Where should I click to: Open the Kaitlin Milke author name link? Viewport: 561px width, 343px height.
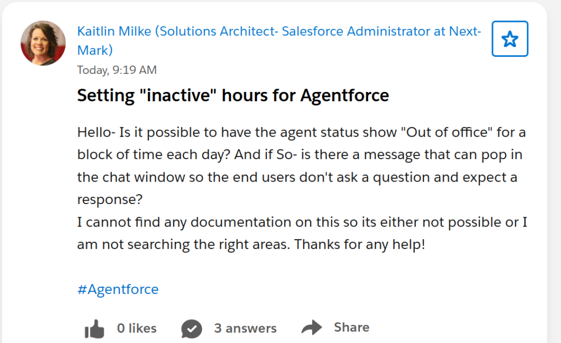coord(114,31)
